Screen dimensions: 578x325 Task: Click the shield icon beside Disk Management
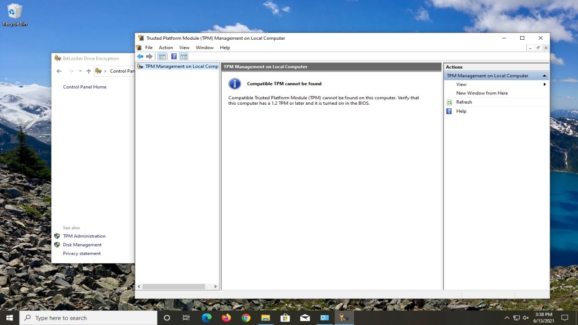click(x=57, y=245)
